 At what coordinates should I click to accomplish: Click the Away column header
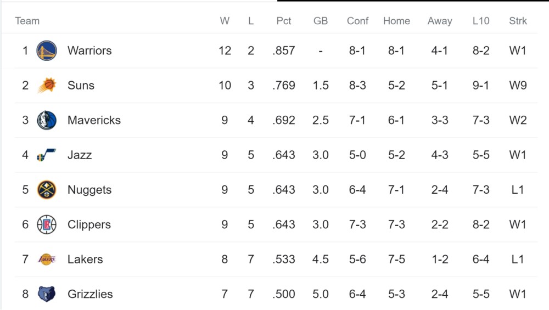[440, 21]
